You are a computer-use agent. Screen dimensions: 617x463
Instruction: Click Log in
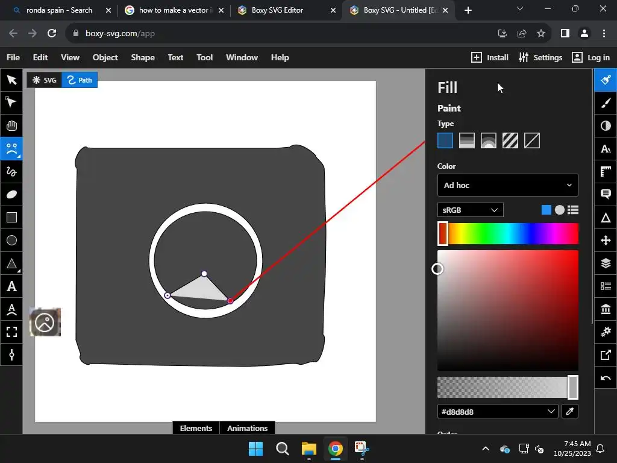(590, 57)
